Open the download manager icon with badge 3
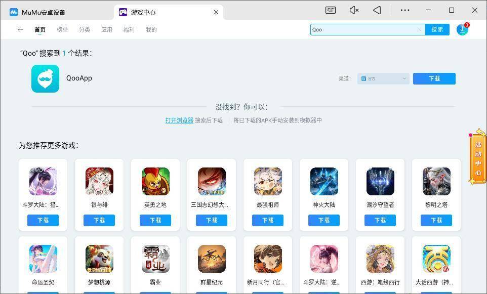 (461, 29)
